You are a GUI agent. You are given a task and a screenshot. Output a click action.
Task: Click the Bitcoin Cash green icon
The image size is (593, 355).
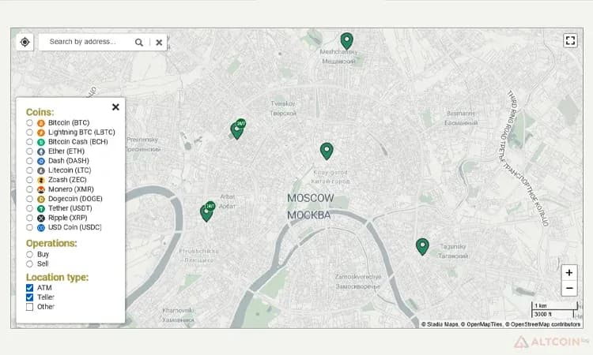click(41, 142)
